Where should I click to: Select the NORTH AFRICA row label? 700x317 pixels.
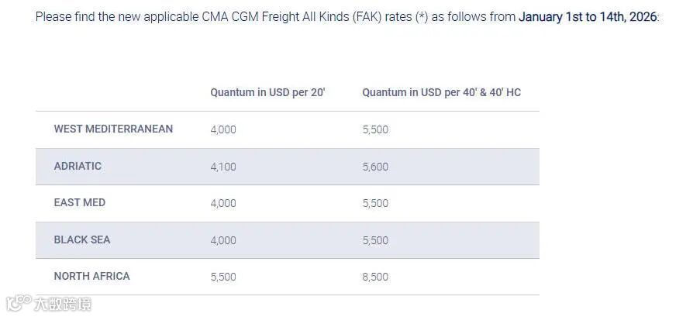(91, 276)
